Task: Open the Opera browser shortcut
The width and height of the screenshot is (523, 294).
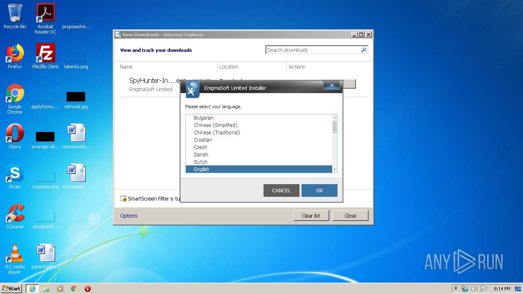Action: [x=15, y=136]
